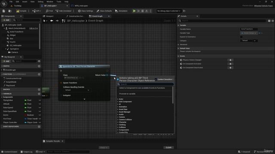Image resolution: width=275 pixels, height=154 pixels.
Task: Click the Stop playback button
Action: click(143, 11)
